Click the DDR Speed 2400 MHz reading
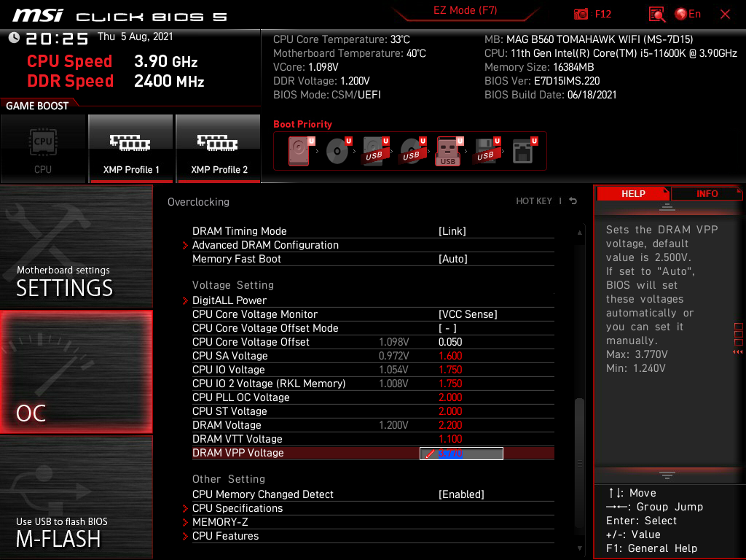This screenshot has width=746, height=560. coord(116,81)
